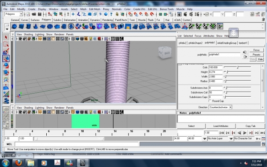Screen dimensions: 267x167
Task: Open Firefox from the taskbar
Action: point(19,163)
